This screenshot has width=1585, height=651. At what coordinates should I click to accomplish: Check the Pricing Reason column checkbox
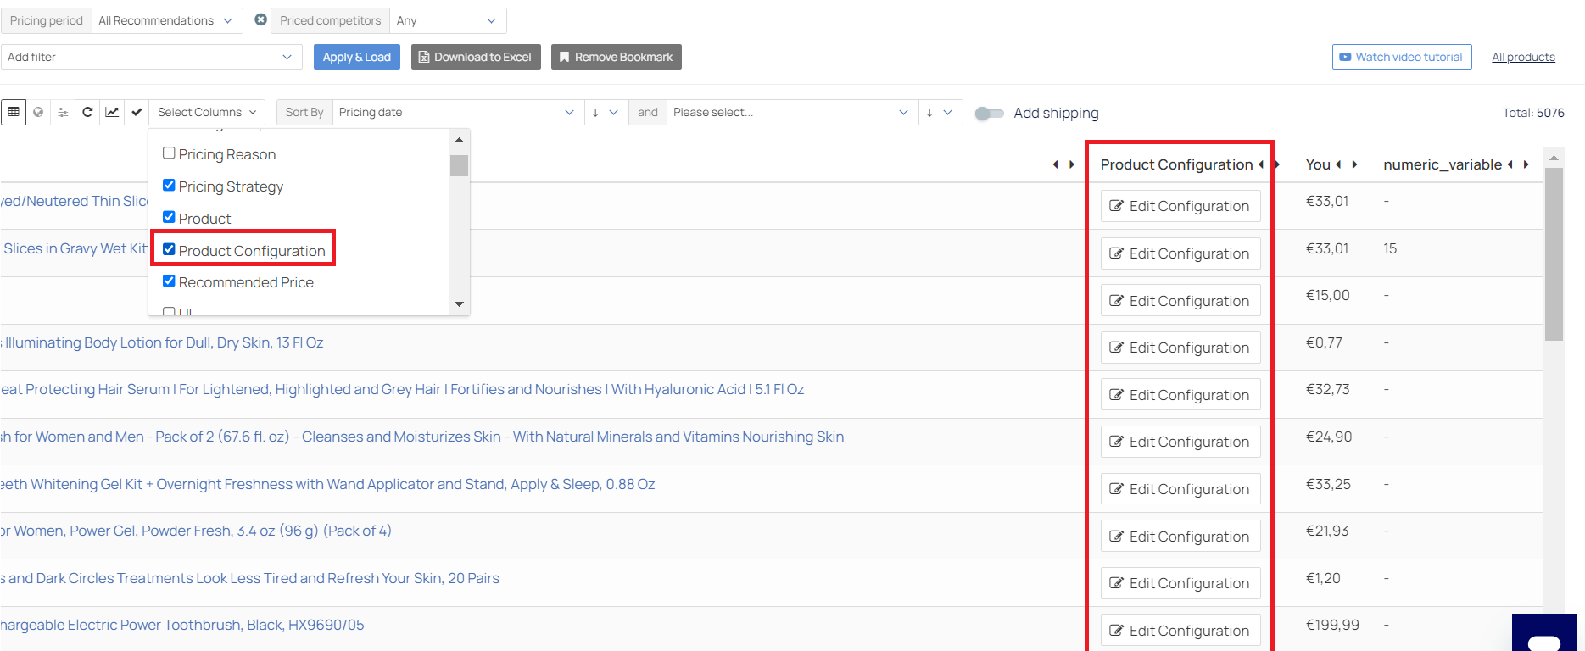pos(169,153)
